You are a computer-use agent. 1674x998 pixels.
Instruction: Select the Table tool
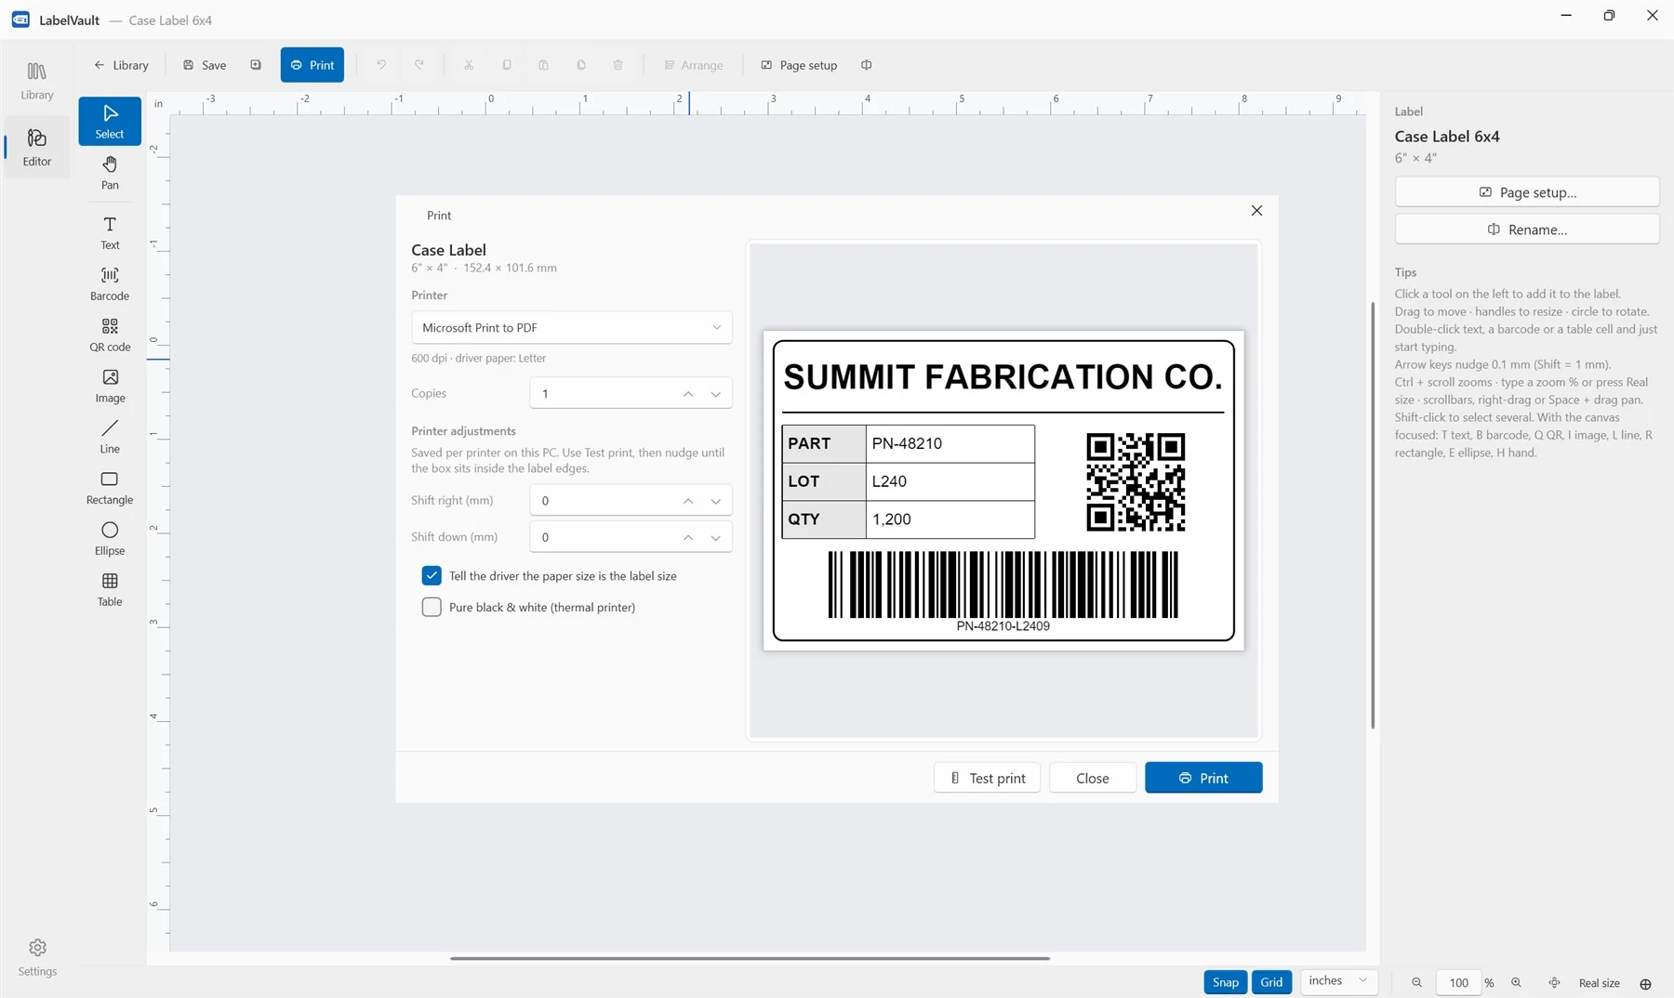pyautogui.click(x=110, y=590)
